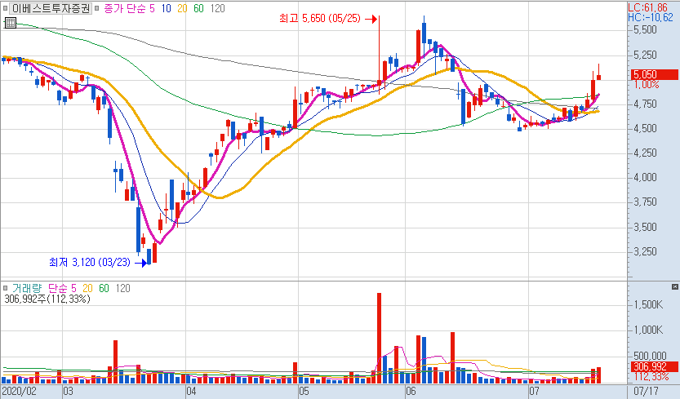Click the 3,750 price axis label
The image size is (680, 399).
(645, 202)
